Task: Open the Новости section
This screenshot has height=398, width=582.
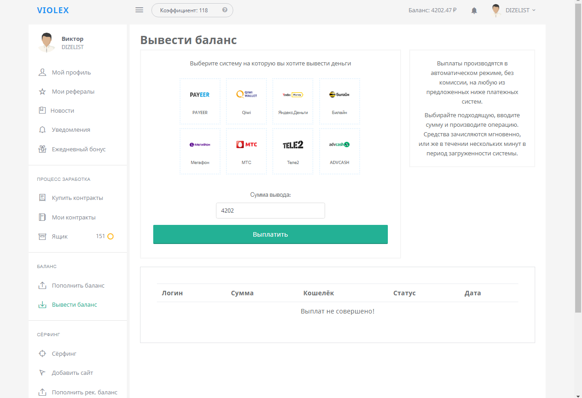Action: [x=62, y=110]
